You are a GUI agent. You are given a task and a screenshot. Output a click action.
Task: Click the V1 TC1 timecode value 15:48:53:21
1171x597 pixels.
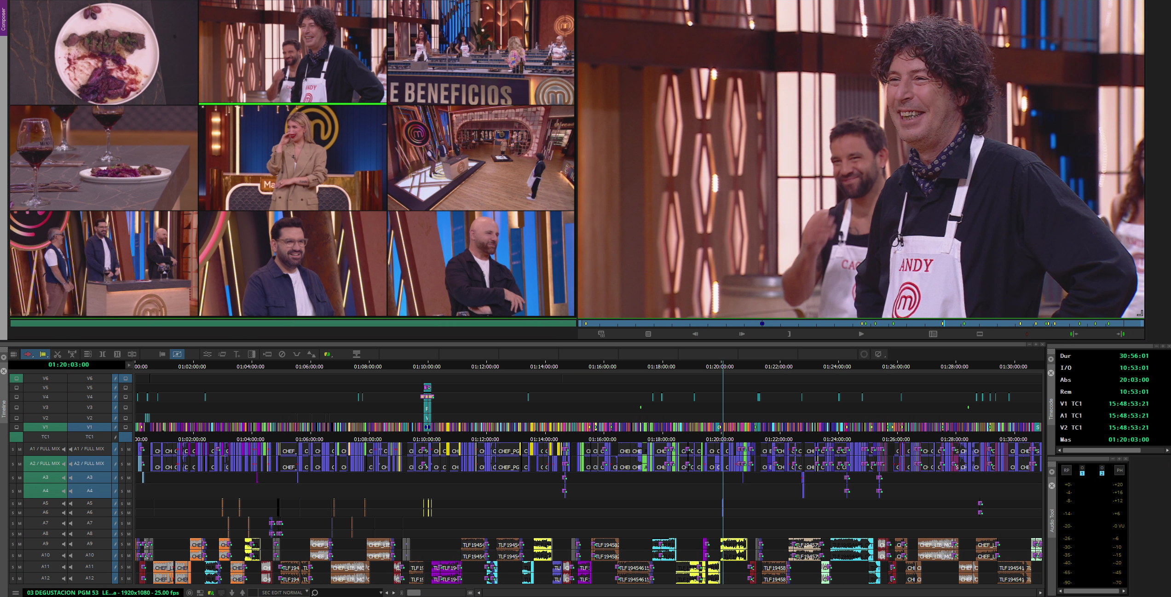(1128, 404)
